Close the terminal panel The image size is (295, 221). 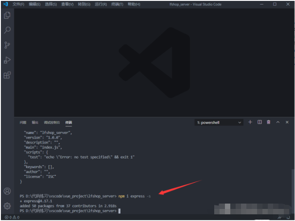pyautogui.click(x=287, y=122)
